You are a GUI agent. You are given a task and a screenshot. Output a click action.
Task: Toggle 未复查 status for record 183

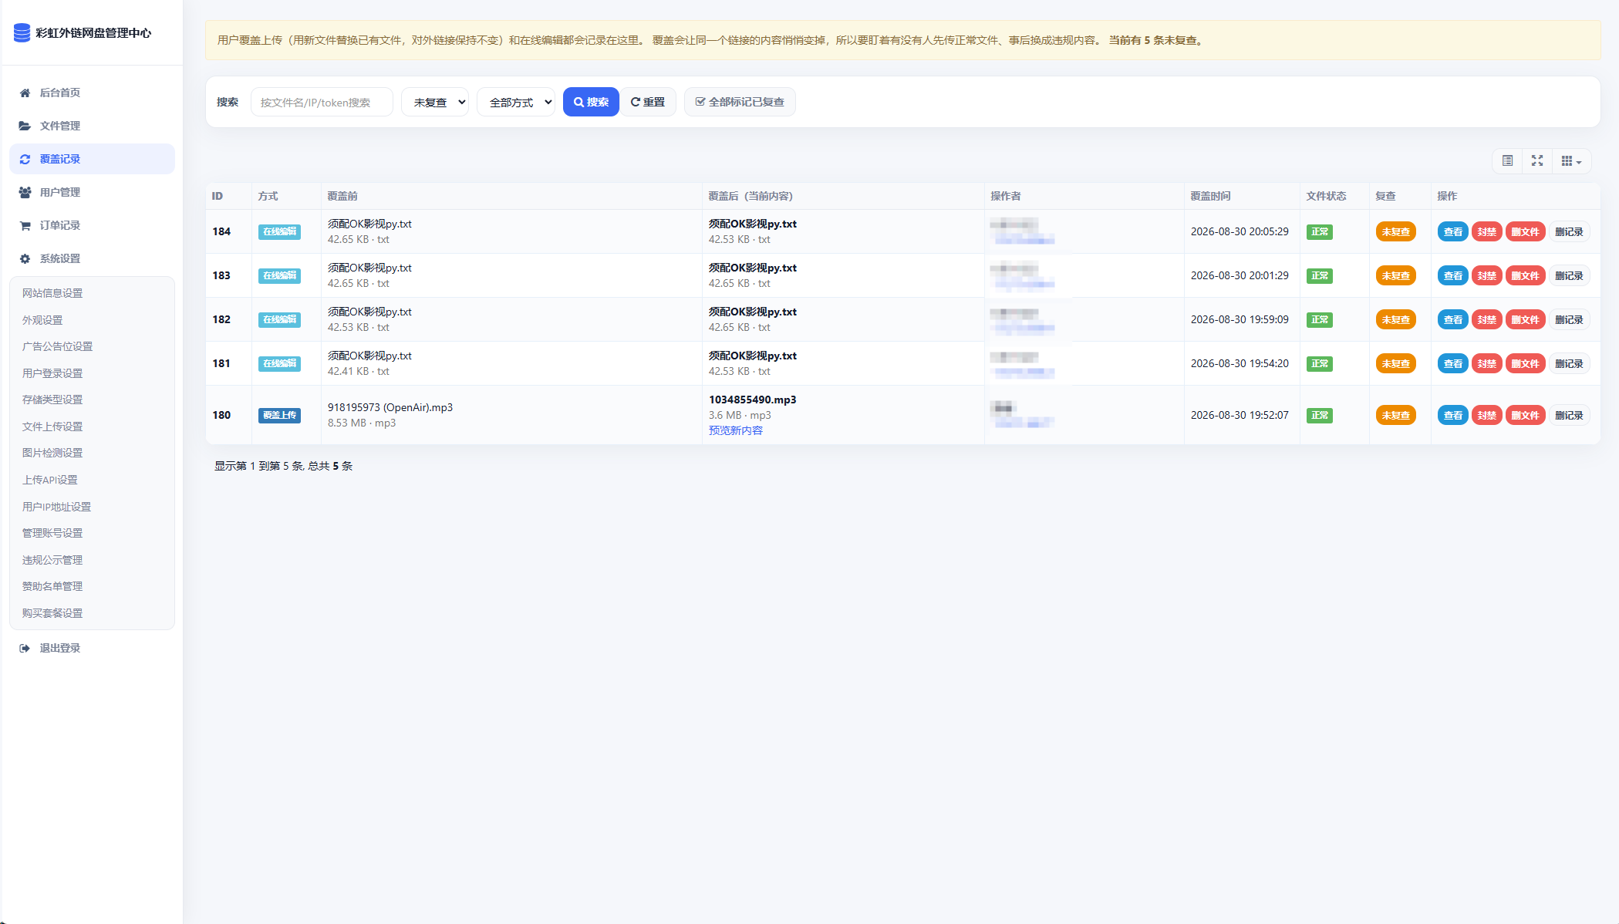tap(1395, 275)
